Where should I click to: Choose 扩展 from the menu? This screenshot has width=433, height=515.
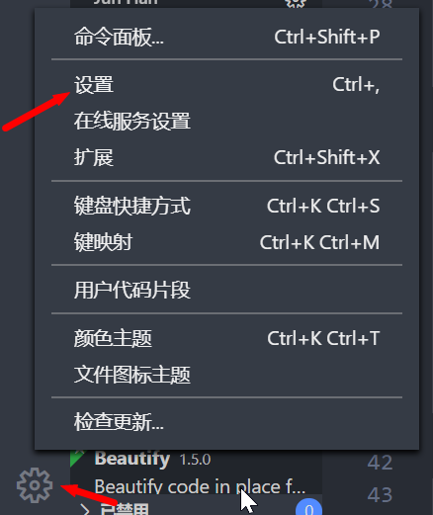(x=226, y=157)
